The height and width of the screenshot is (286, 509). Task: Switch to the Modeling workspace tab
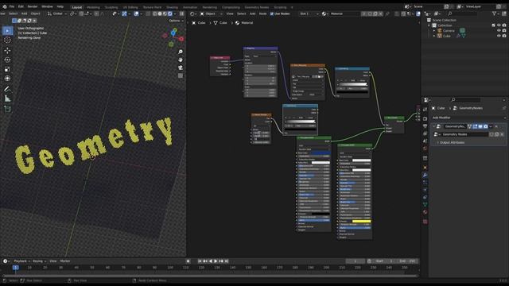94,7
